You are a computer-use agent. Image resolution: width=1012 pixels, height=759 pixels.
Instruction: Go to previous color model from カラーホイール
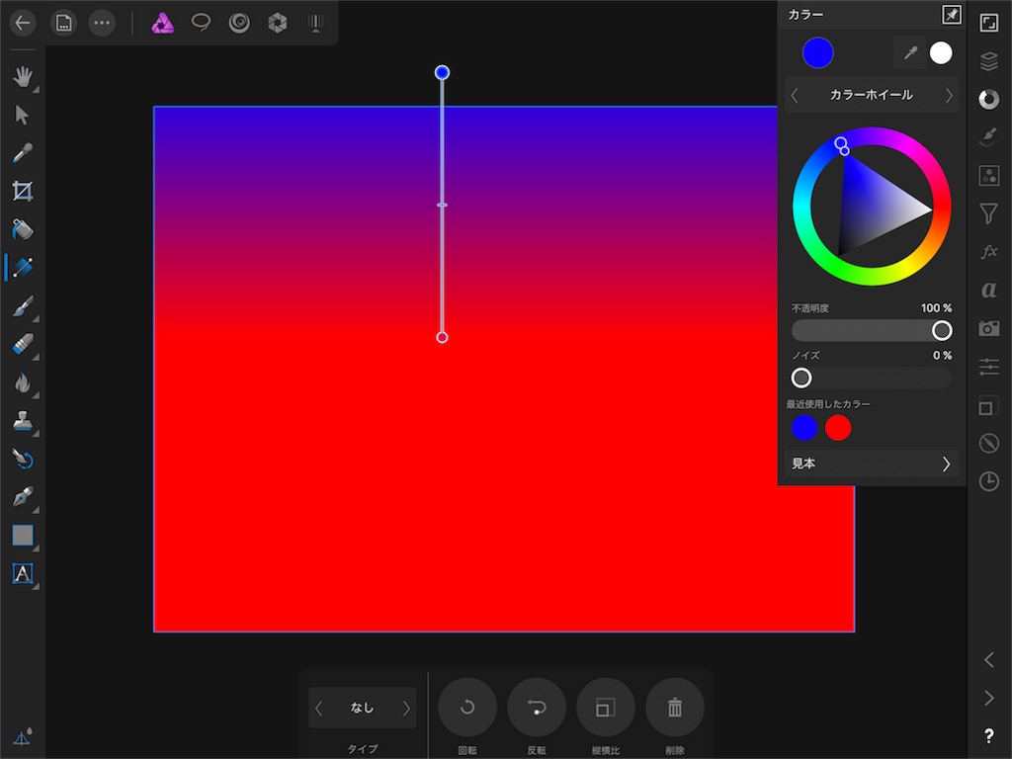pos(795,96)
